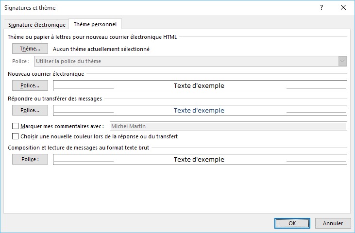Click the sample text preview for new mail

[200, 86]
